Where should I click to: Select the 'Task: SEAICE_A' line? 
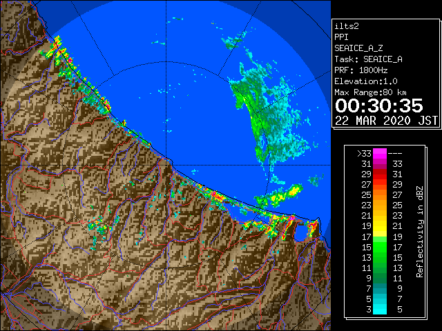(x=368, y=59)
